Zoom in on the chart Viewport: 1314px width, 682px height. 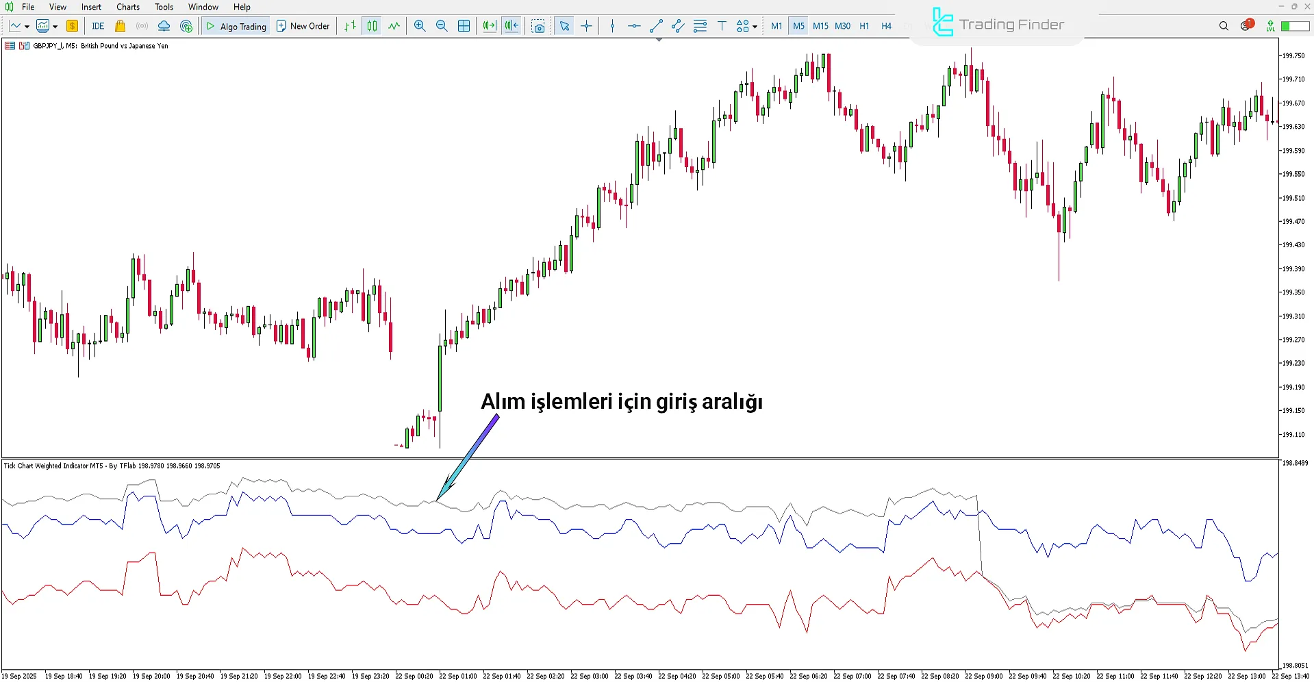point(420,26)
